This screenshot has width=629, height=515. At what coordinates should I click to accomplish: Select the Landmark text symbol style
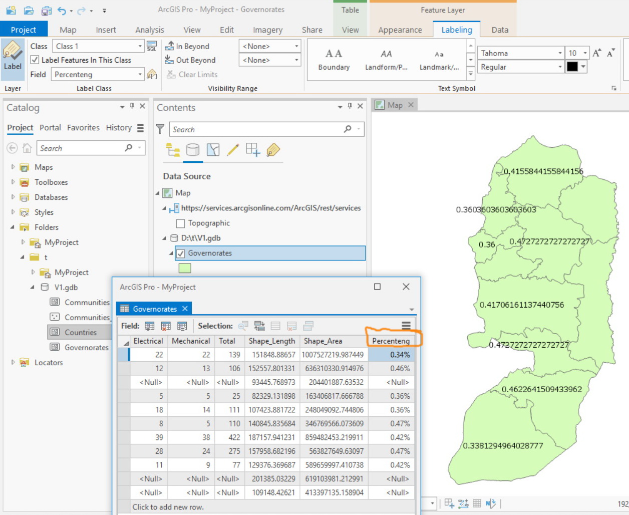click(x=439, y=60)
